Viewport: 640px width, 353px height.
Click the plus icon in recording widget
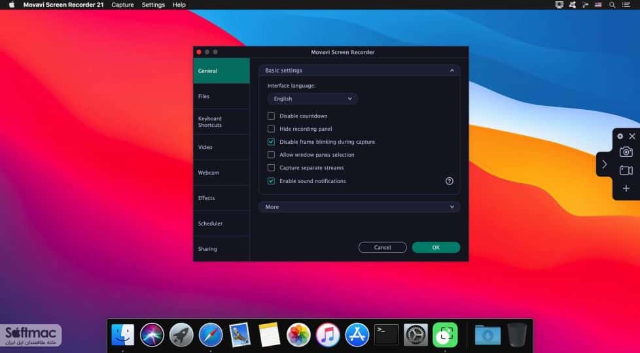[x=626, y=188]
